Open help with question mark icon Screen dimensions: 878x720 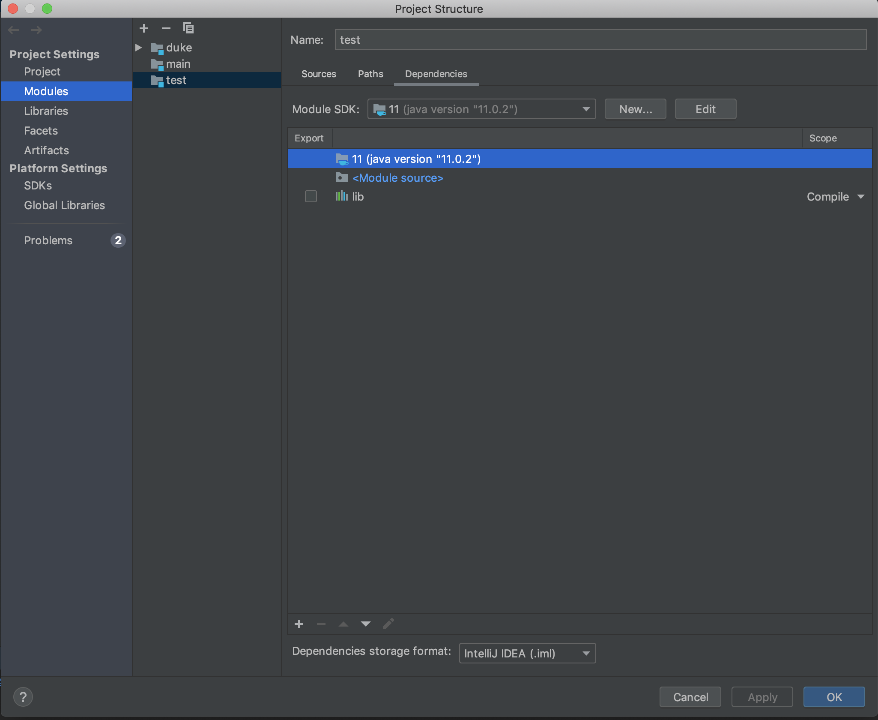coord(23,697)
